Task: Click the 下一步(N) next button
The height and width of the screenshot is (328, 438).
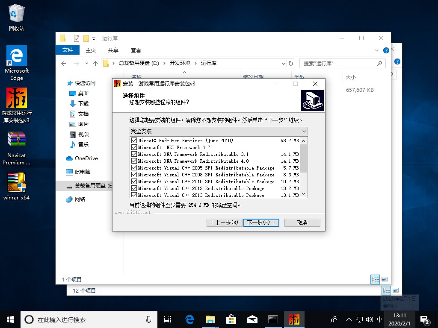Action: [x=261, y=223]
